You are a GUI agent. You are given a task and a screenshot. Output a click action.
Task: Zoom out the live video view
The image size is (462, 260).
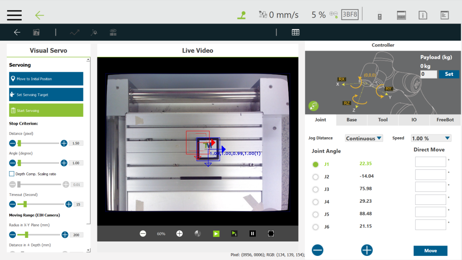tap(143, 233)
